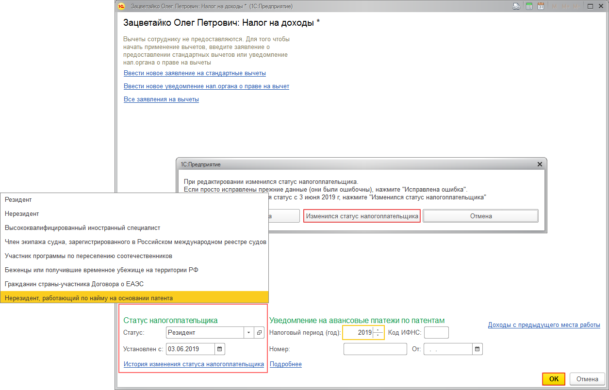The image size is (609, 390).
Task: Click the print icon in title bar
Action: coord(517,6)
